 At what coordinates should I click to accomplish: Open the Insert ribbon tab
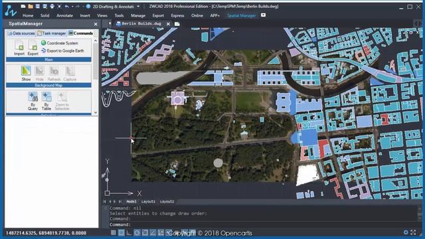[x=85, y=15]
